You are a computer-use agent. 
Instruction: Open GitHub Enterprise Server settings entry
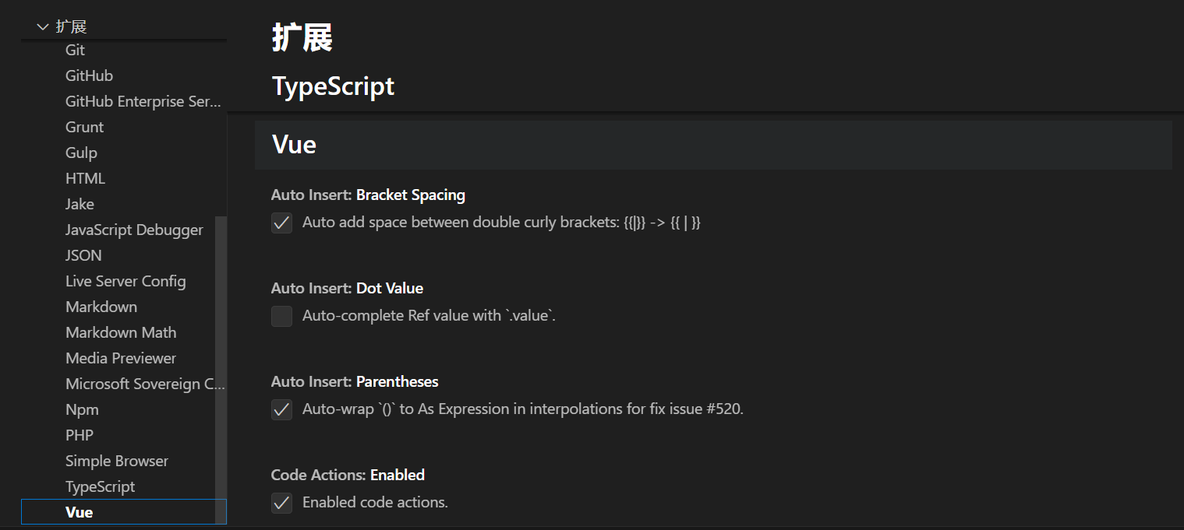pos(143,101)
